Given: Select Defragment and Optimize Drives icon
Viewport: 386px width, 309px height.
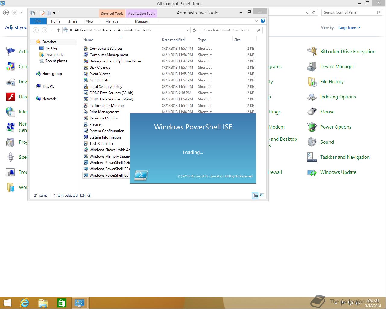Looking at the screenshot, I should 86,61.
